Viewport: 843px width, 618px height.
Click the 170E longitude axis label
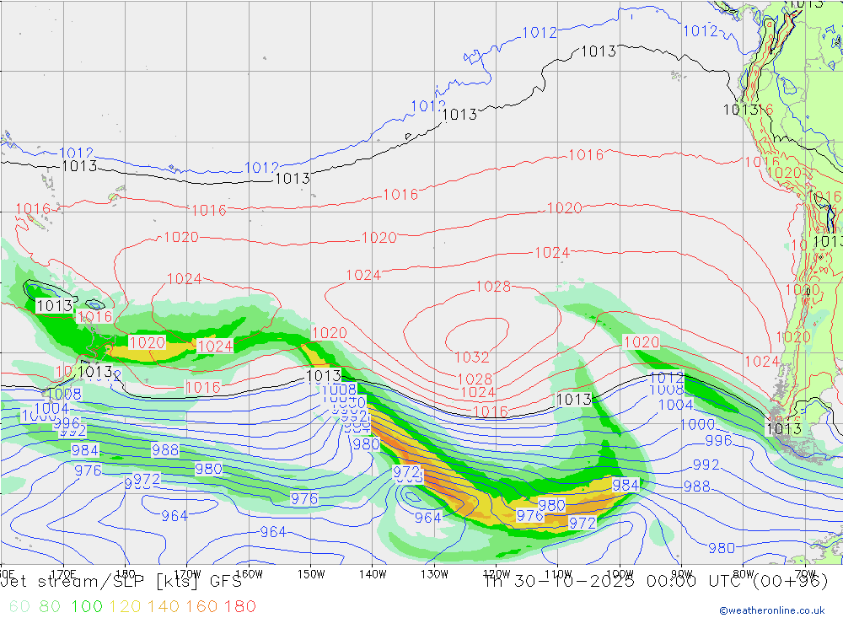[63, 574]
